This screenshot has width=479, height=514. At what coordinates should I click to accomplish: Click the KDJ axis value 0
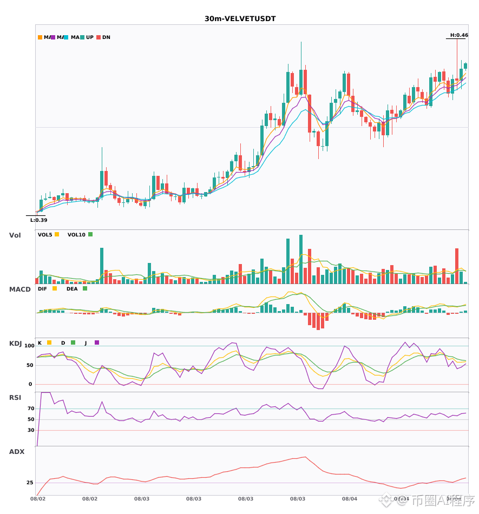30,384
